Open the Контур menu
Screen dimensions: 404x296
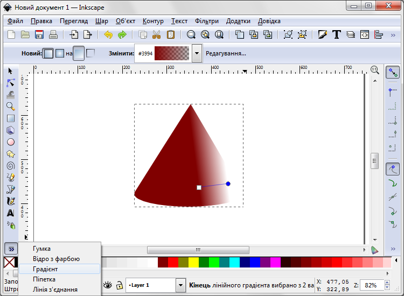coord(153,21)
